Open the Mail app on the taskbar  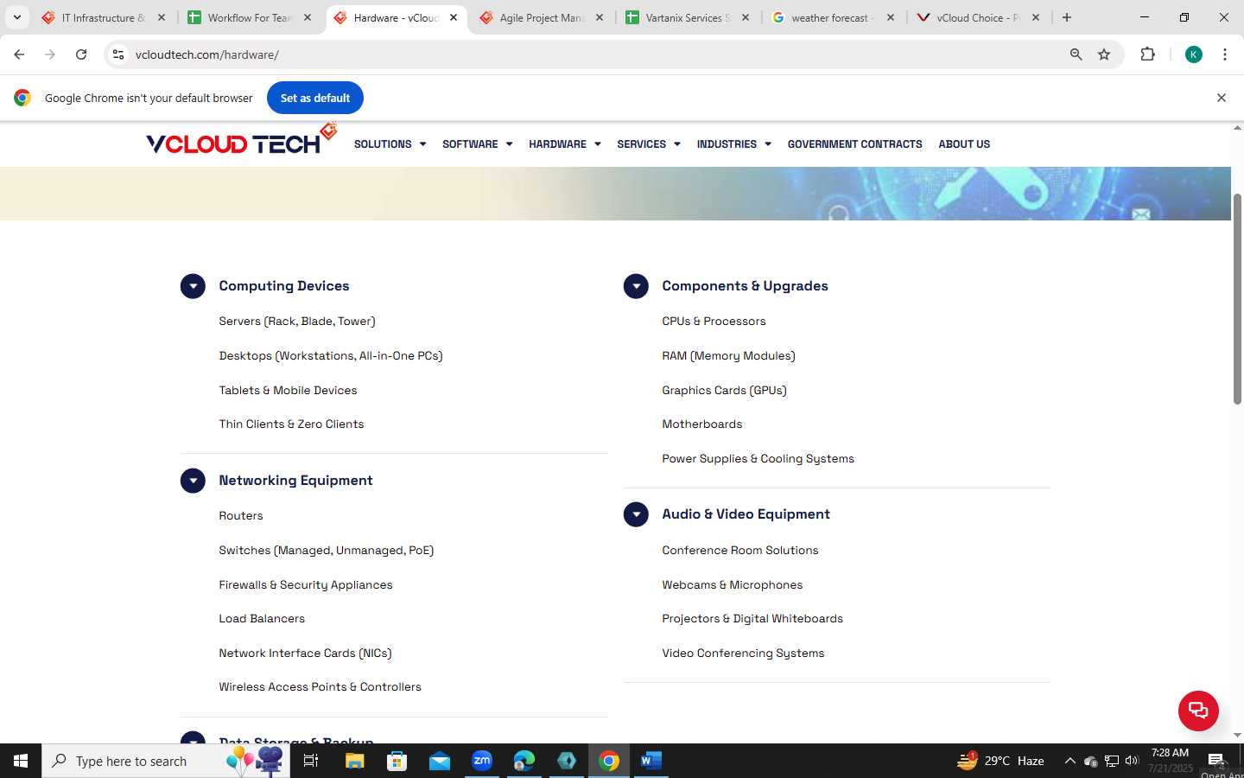[x=439, y=761]
